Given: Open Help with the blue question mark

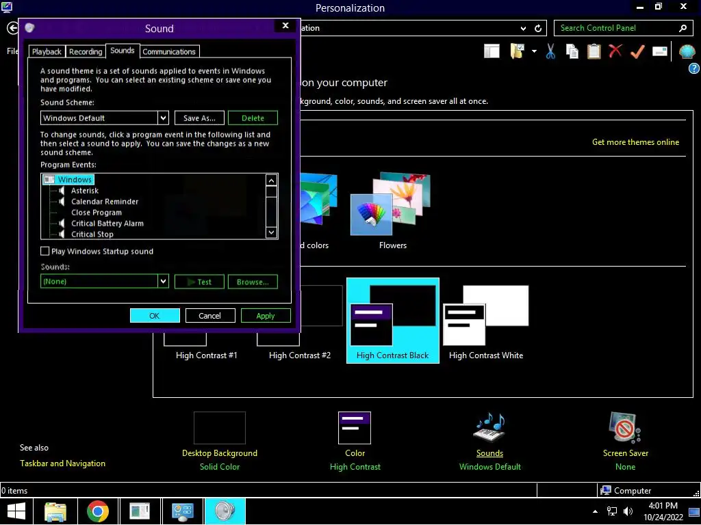Looking at the screenshot, I should point(693,68).
